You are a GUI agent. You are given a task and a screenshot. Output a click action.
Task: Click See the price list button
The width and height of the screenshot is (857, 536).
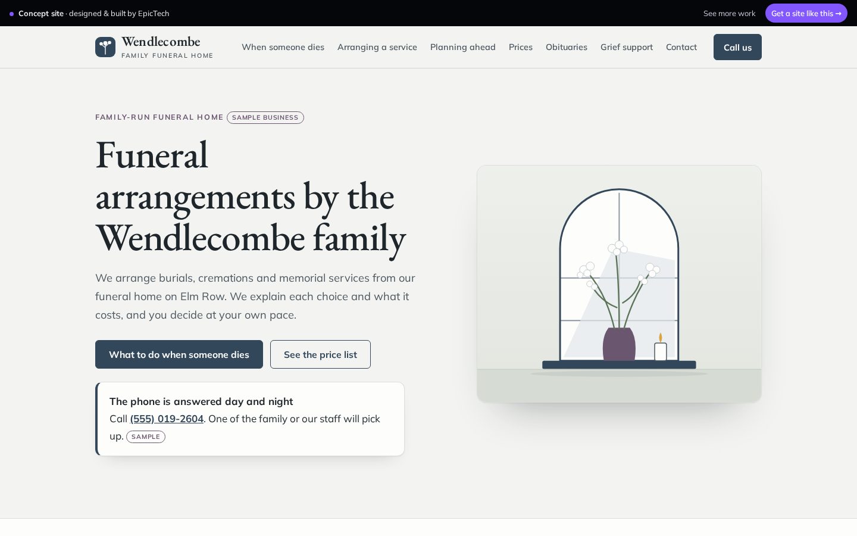(320, 354)
